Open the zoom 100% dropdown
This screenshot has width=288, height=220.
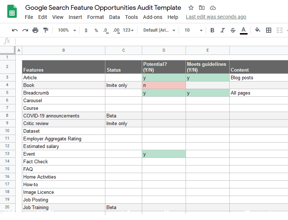point(67,30)
